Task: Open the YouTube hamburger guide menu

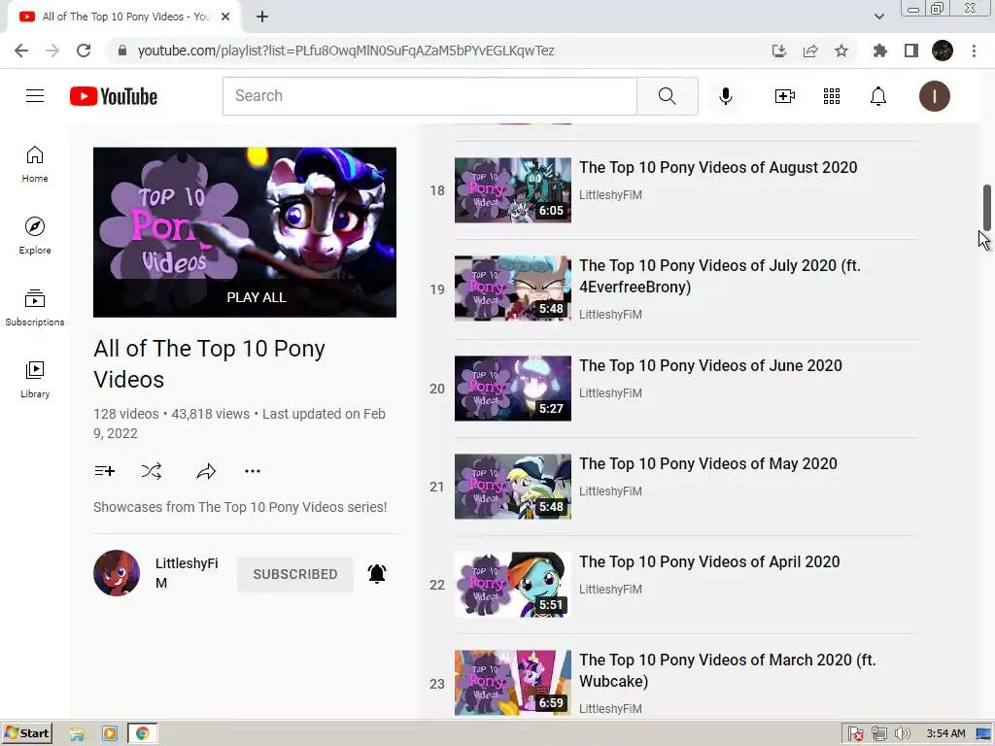Action: [35, 96]
